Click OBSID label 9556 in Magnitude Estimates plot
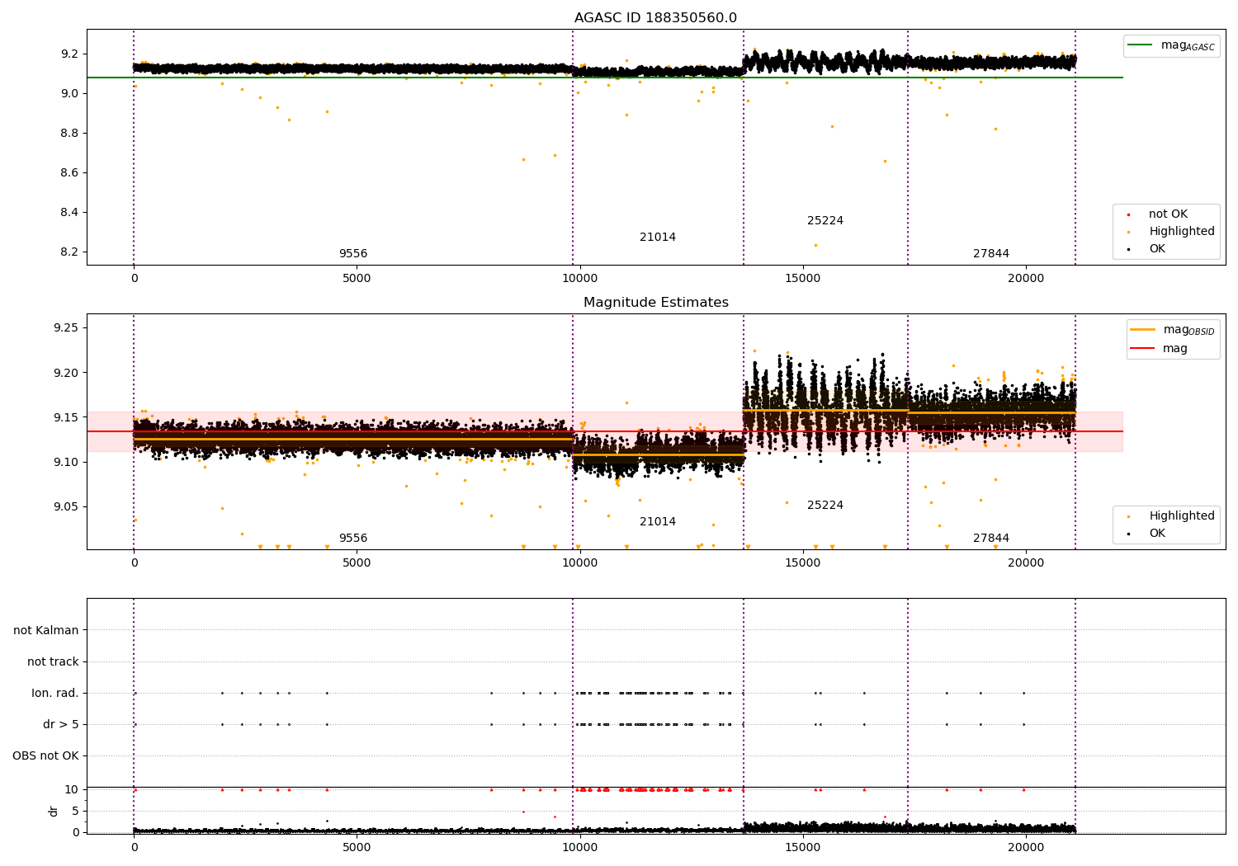 coord(353,539)
